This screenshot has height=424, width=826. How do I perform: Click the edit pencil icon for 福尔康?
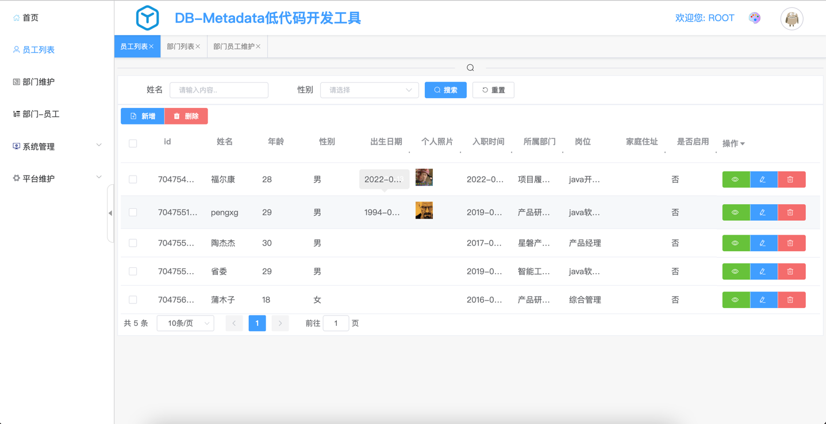click(763, 180)
